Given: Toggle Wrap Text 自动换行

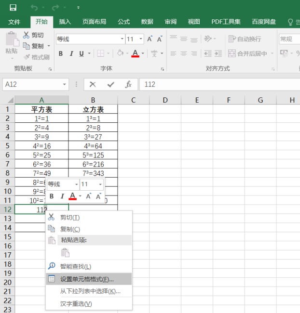Looking at the screenshot, I should click(x=245, y=39).
